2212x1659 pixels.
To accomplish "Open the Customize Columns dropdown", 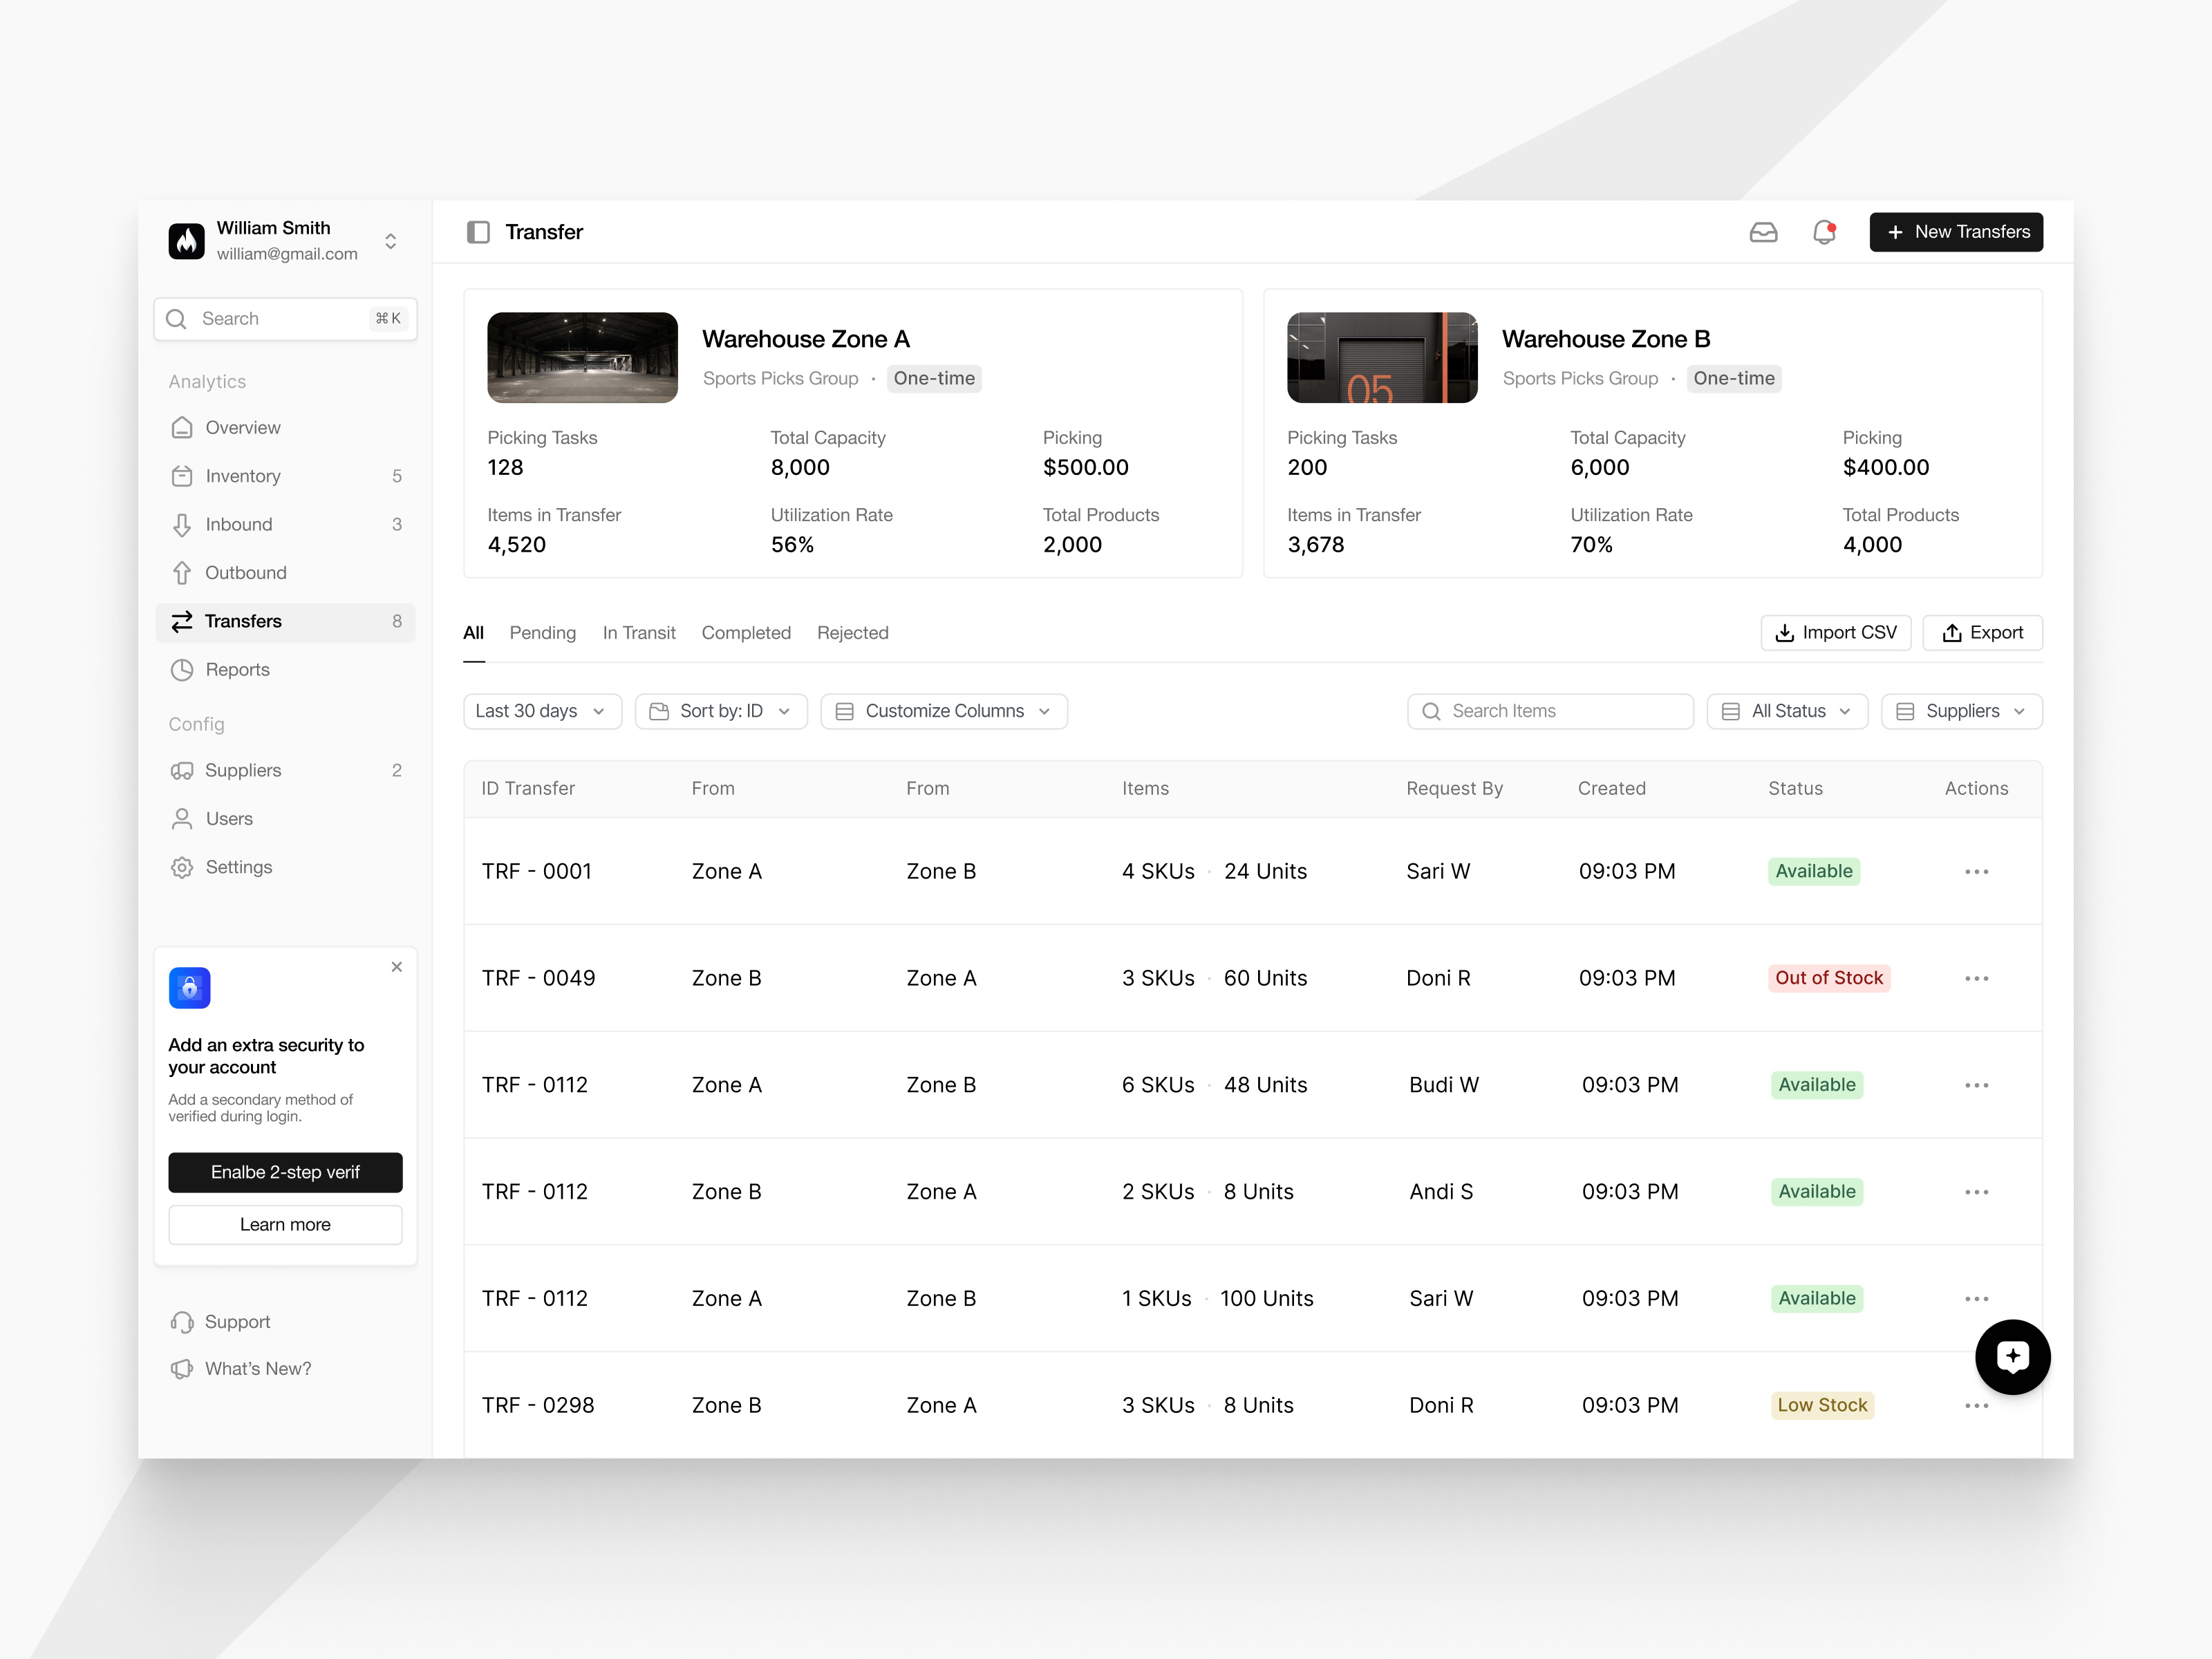I will (944, 711).
